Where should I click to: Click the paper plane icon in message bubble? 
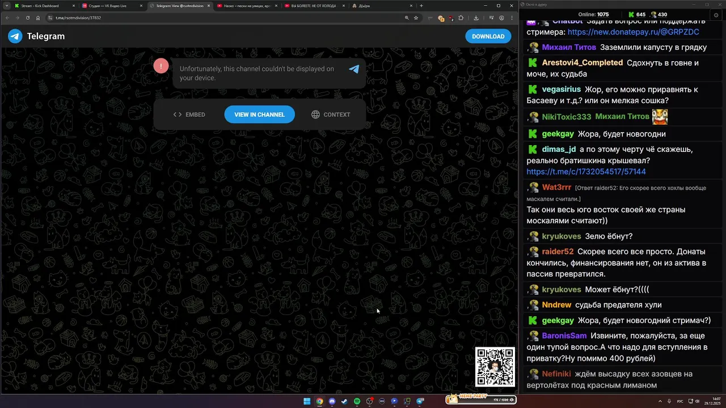point(354,69)
